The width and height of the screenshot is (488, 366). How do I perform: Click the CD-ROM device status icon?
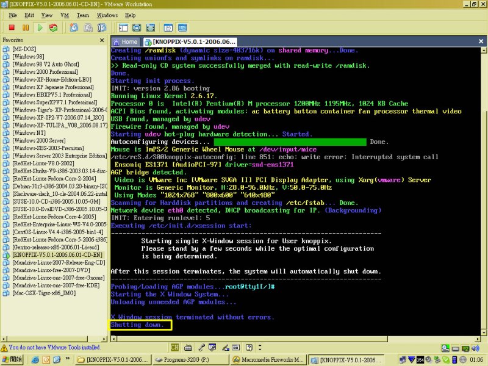(445, 348)
